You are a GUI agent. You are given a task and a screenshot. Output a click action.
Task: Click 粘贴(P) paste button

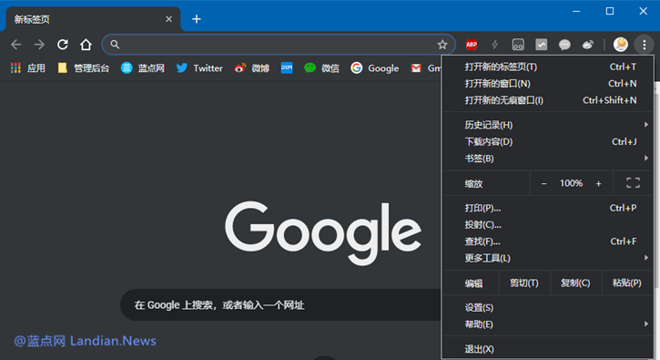pos(627,283)
